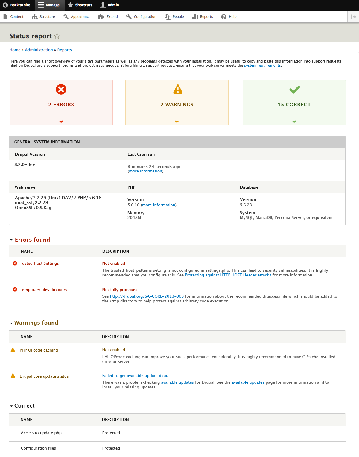Click the 2 ERRORS summary text
This screenshot has width=359, height=457.
pyautogui.click(x=61, y=105)
